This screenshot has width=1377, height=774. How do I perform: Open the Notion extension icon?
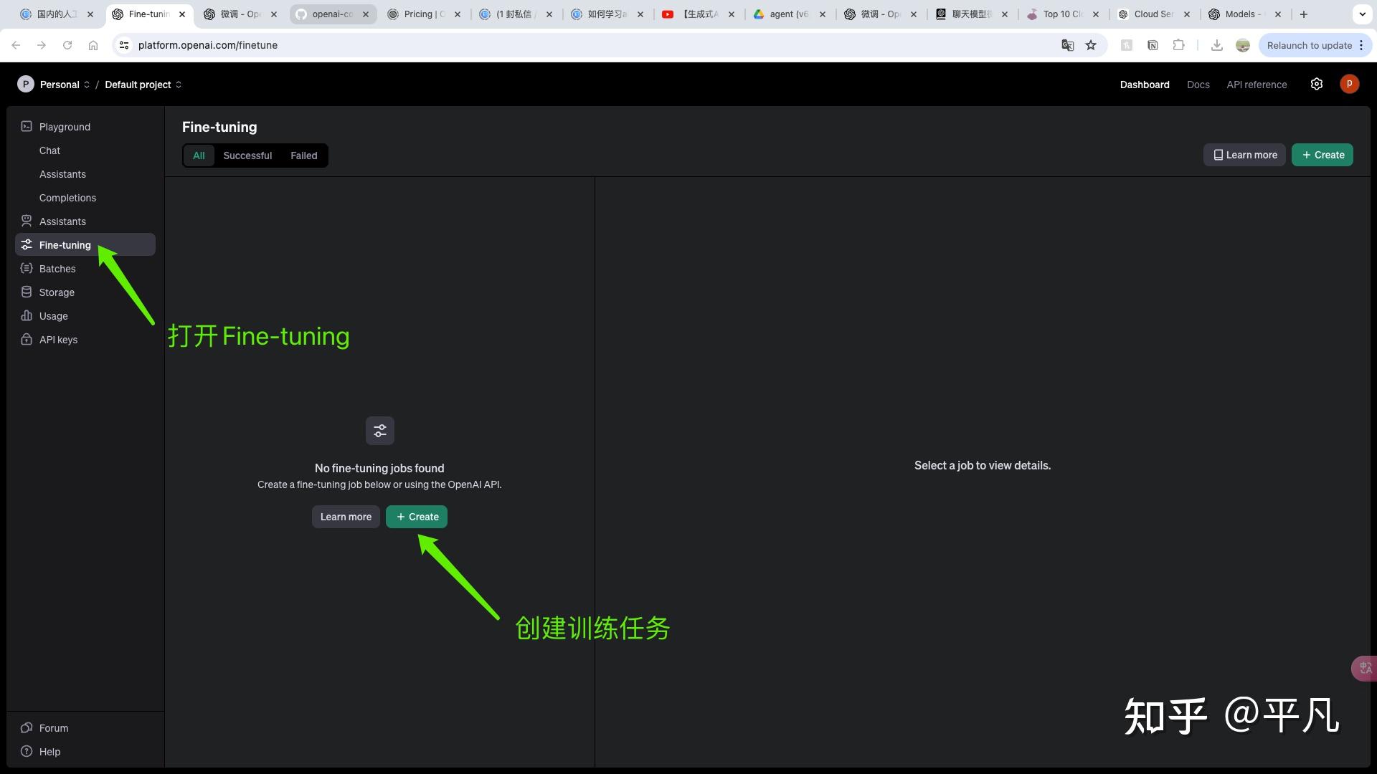(1153, 44)
